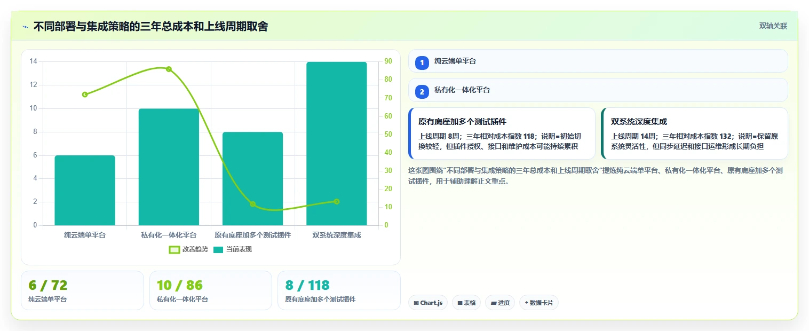Screen dimensions: 809x331
Task: Toggle the 改善趋势 legend entry
Action: 189,249
